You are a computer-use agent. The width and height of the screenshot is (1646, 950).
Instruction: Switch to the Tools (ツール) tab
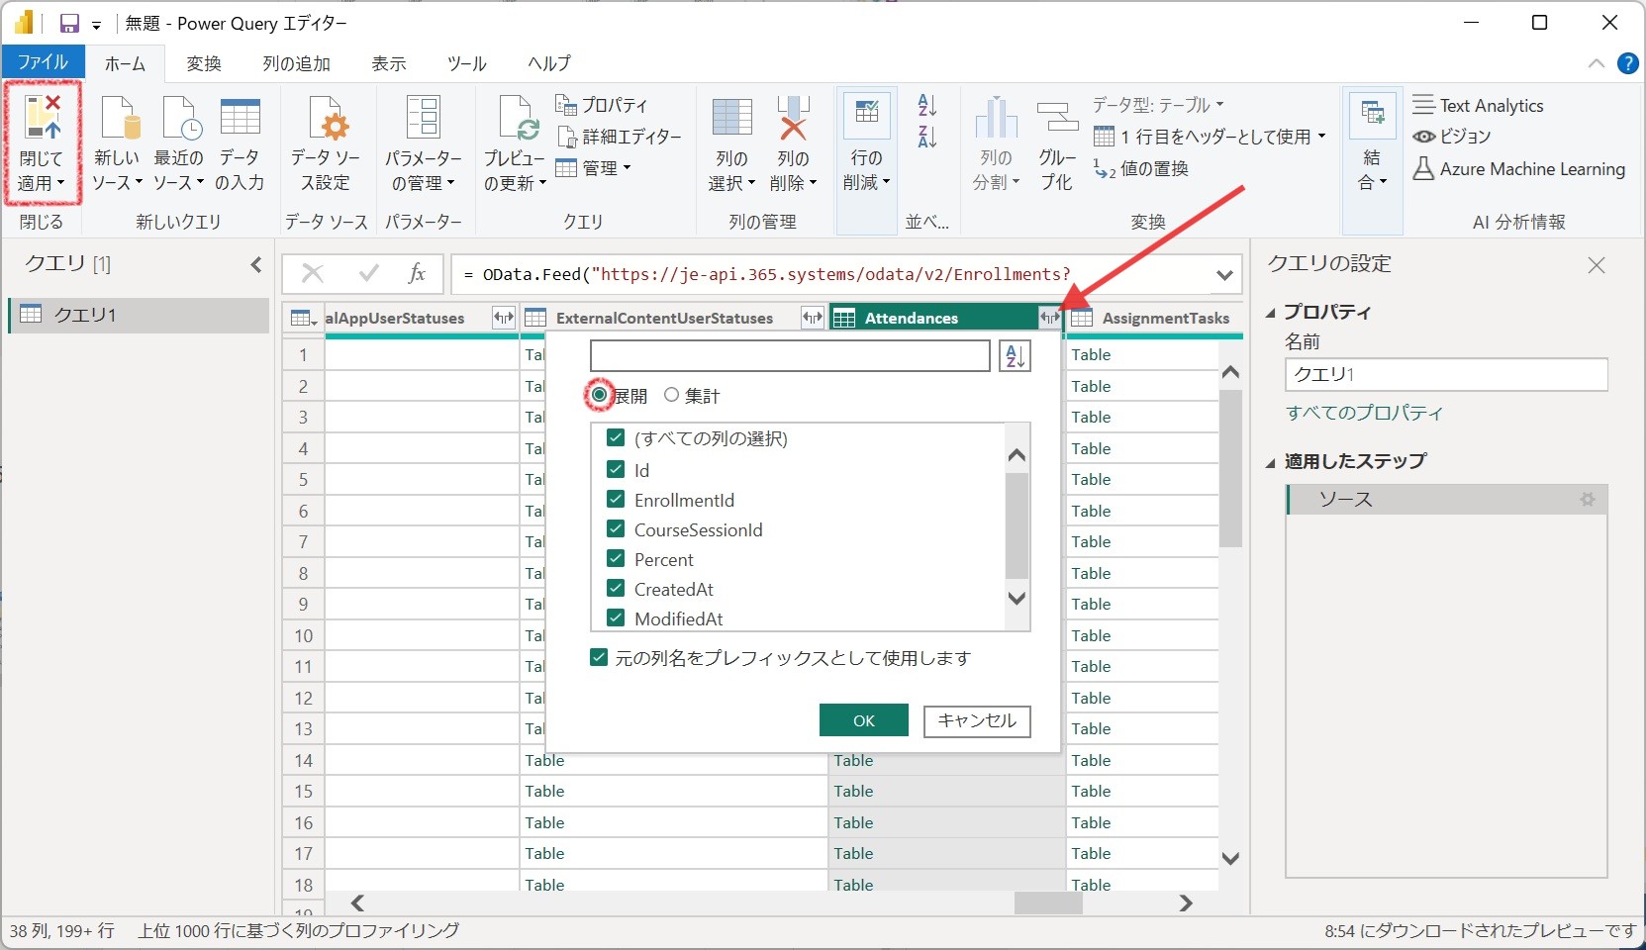(466, 63)
